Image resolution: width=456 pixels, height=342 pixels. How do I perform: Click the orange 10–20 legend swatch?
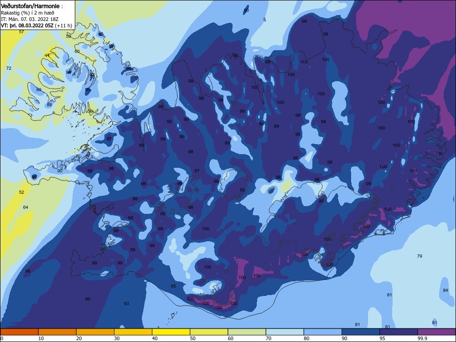pyautogui.click(x=57, y=332)
